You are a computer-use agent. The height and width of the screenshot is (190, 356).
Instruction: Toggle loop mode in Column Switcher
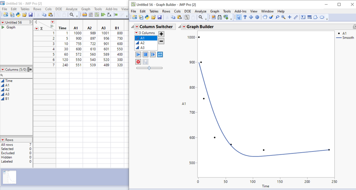click(160, 55)
